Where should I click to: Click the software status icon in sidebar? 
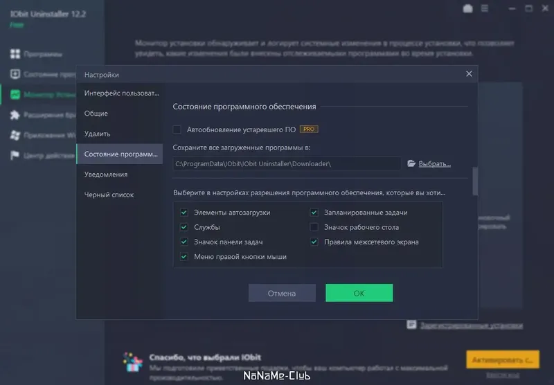tap(15, 74)
